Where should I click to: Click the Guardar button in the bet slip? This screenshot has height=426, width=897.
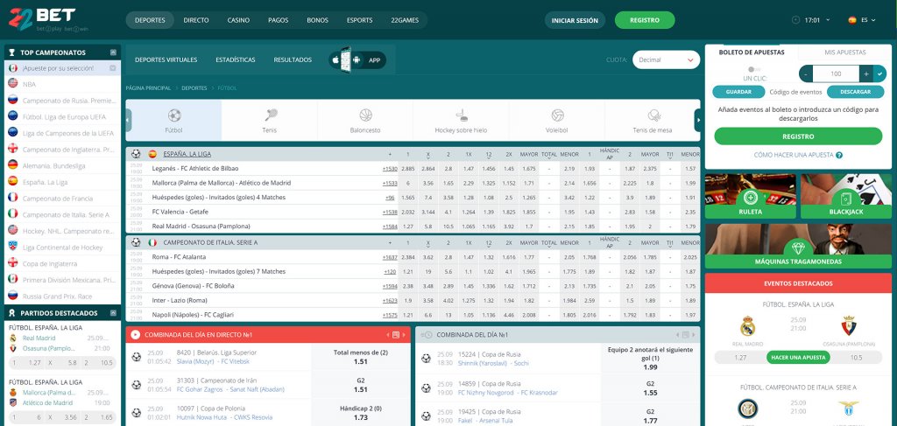coord(738,91)
